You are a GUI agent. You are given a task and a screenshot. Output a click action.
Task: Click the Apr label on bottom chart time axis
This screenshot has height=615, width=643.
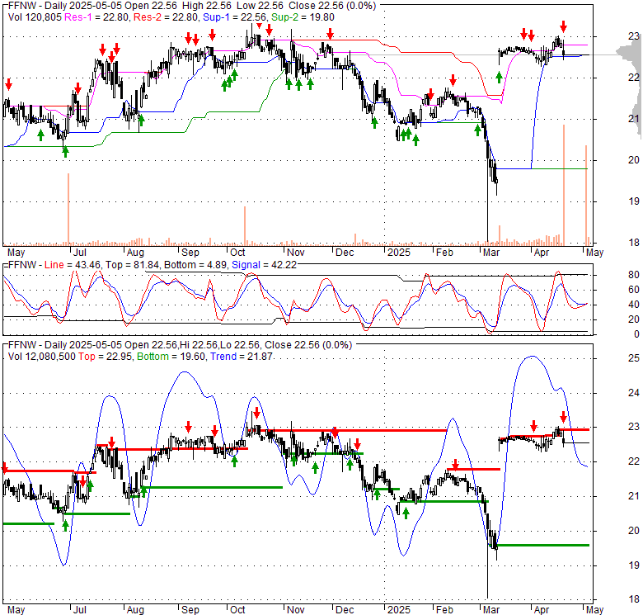point(542,610)
